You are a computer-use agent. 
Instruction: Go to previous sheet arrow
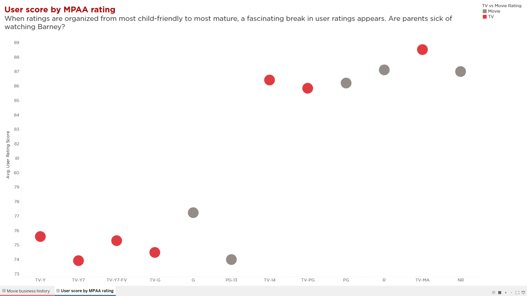coord(506,293)
